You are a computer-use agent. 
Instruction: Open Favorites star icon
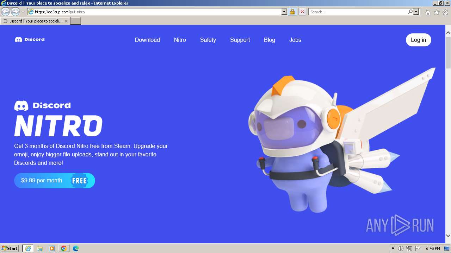coord(437,12)
